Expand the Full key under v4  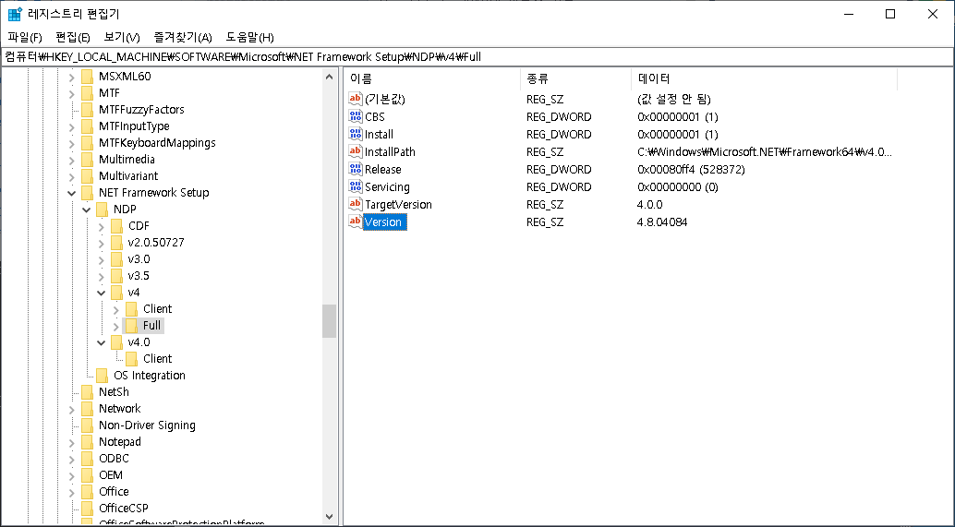click(115, 326)
